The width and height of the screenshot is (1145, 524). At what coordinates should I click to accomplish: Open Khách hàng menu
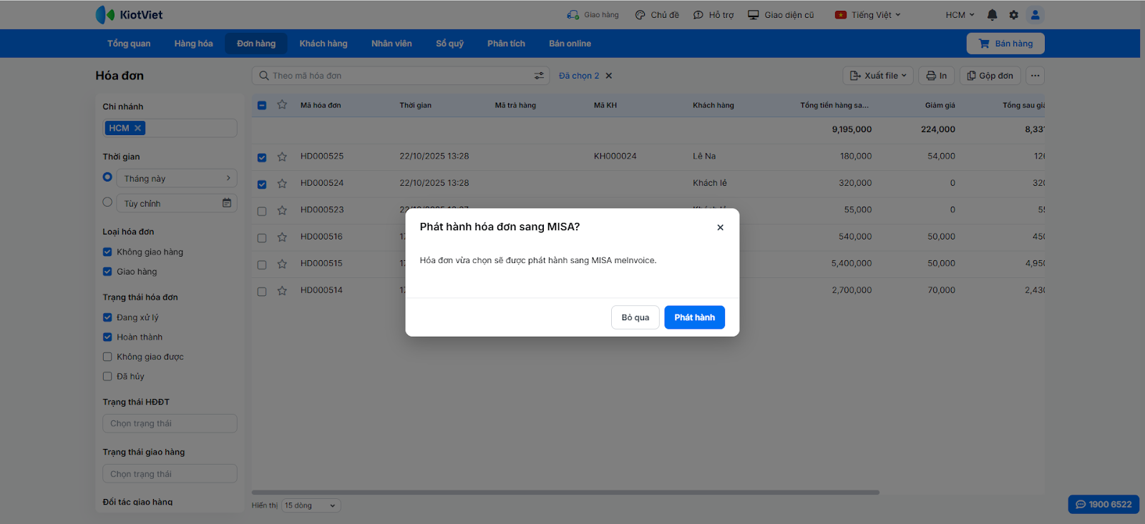[x=323, y=44]
